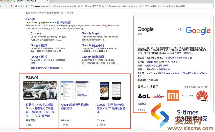The image size is (215, 132).
Task: Click view more related searches link
Action: coord(196,87)
